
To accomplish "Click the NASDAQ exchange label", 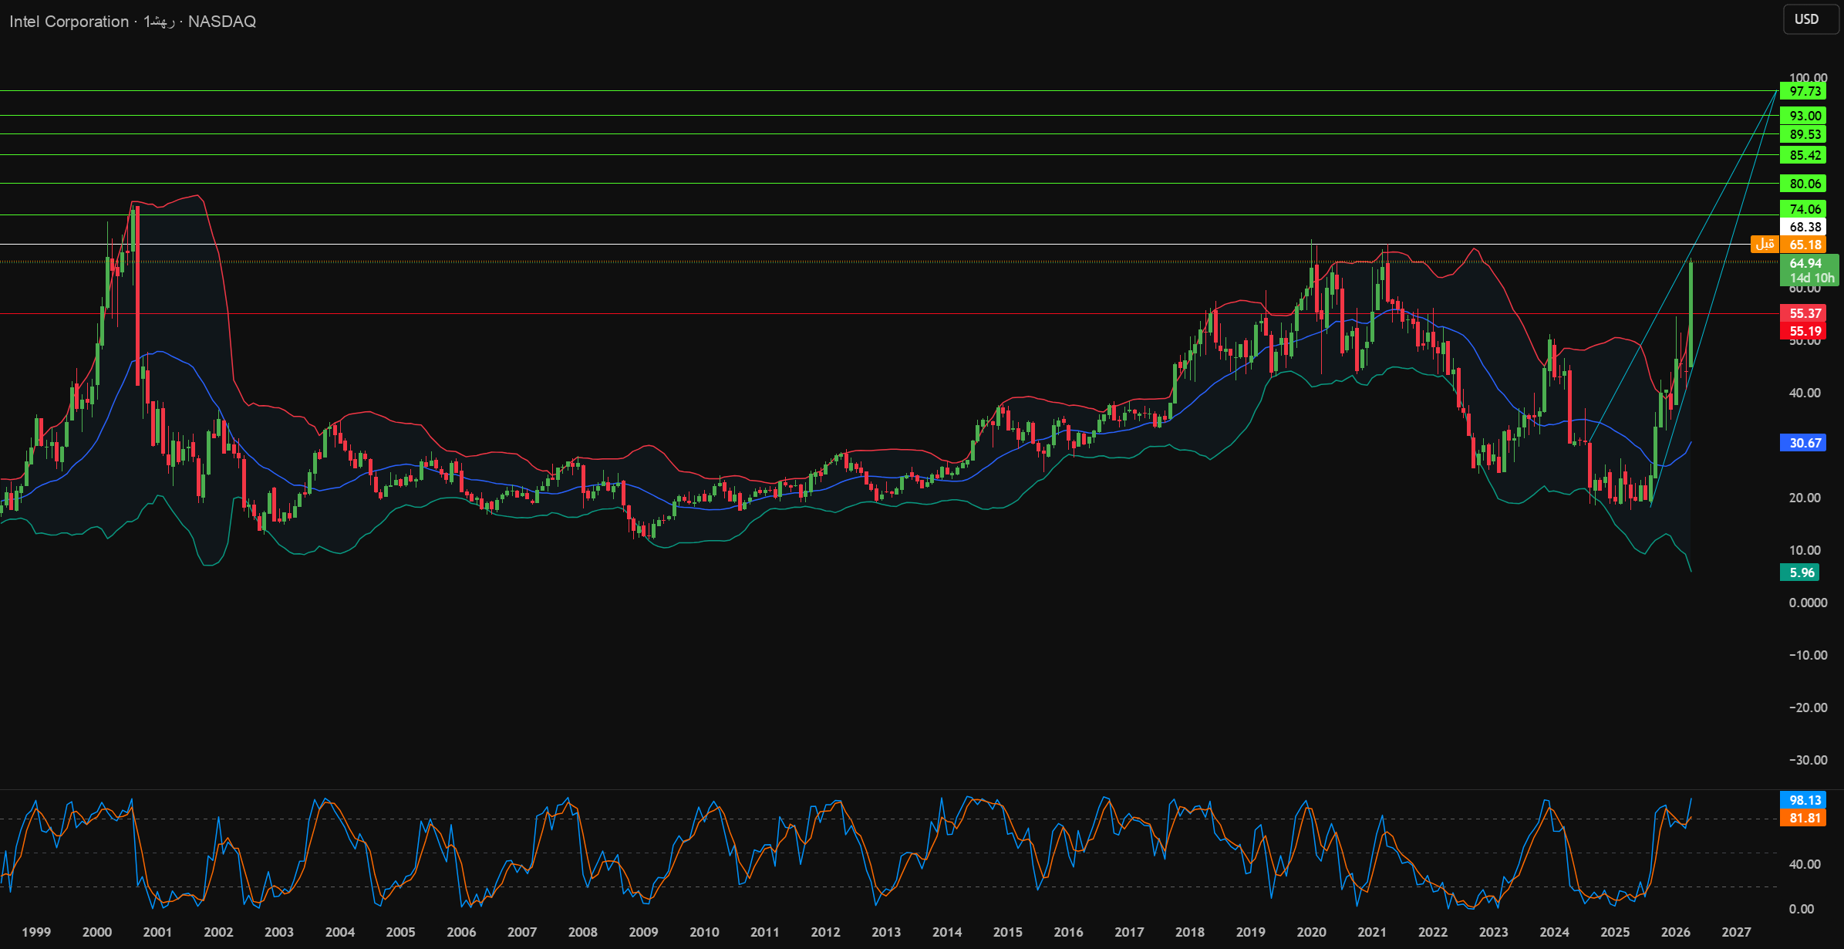I will click(222, 22).
